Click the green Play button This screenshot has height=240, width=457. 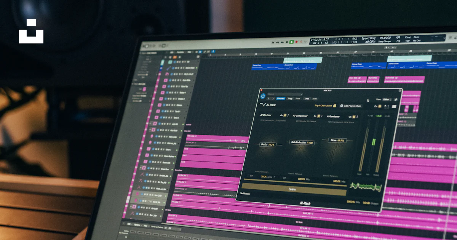pyautogui.click(x=291, y=42)
